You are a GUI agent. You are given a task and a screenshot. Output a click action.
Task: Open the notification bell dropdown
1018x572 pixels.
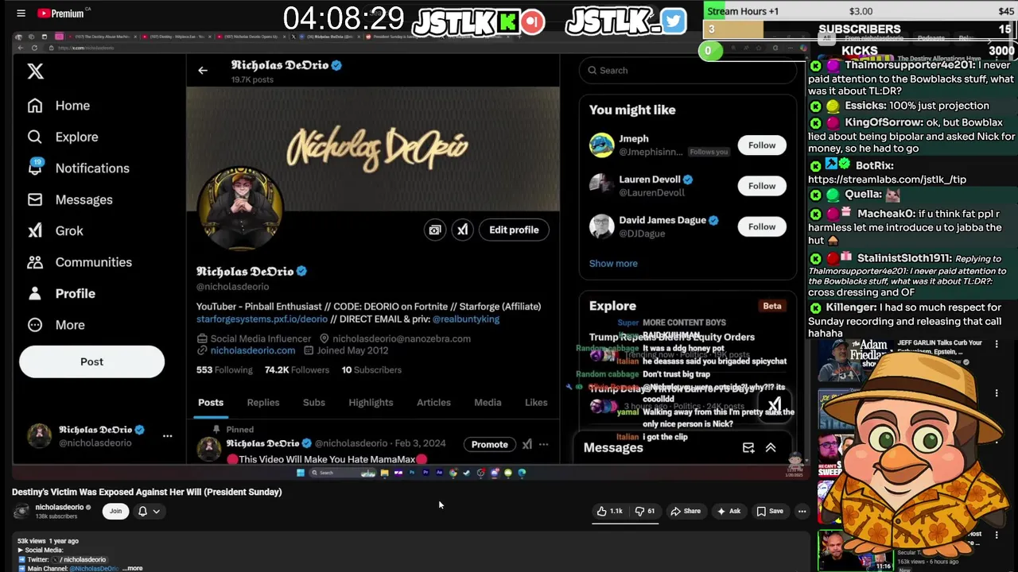pos(149,512)
